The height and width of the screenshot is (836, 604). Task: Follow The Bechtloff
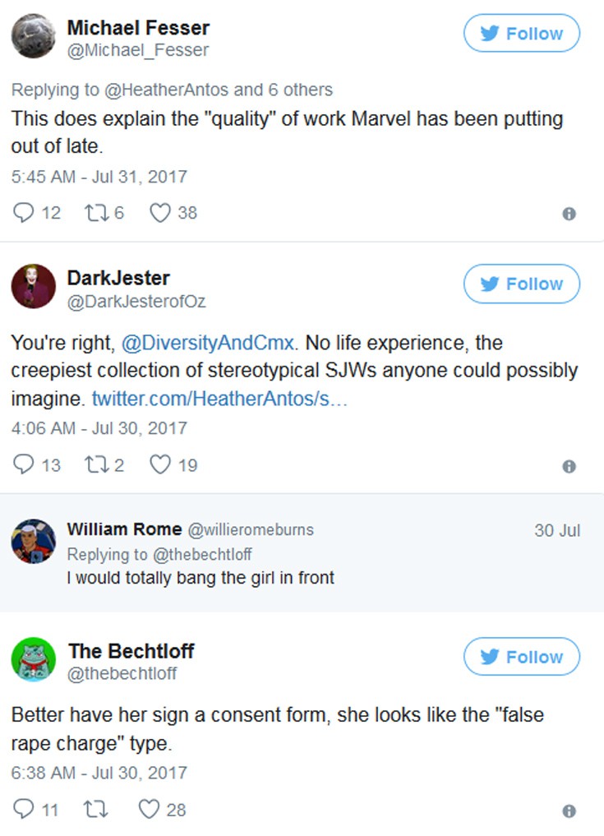point(522,658)
